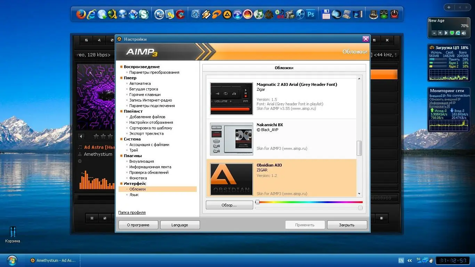Image resolution: width=475 pixels, height=267 pixels.
Task: Open Фонотека settings page
Action: 138,178
